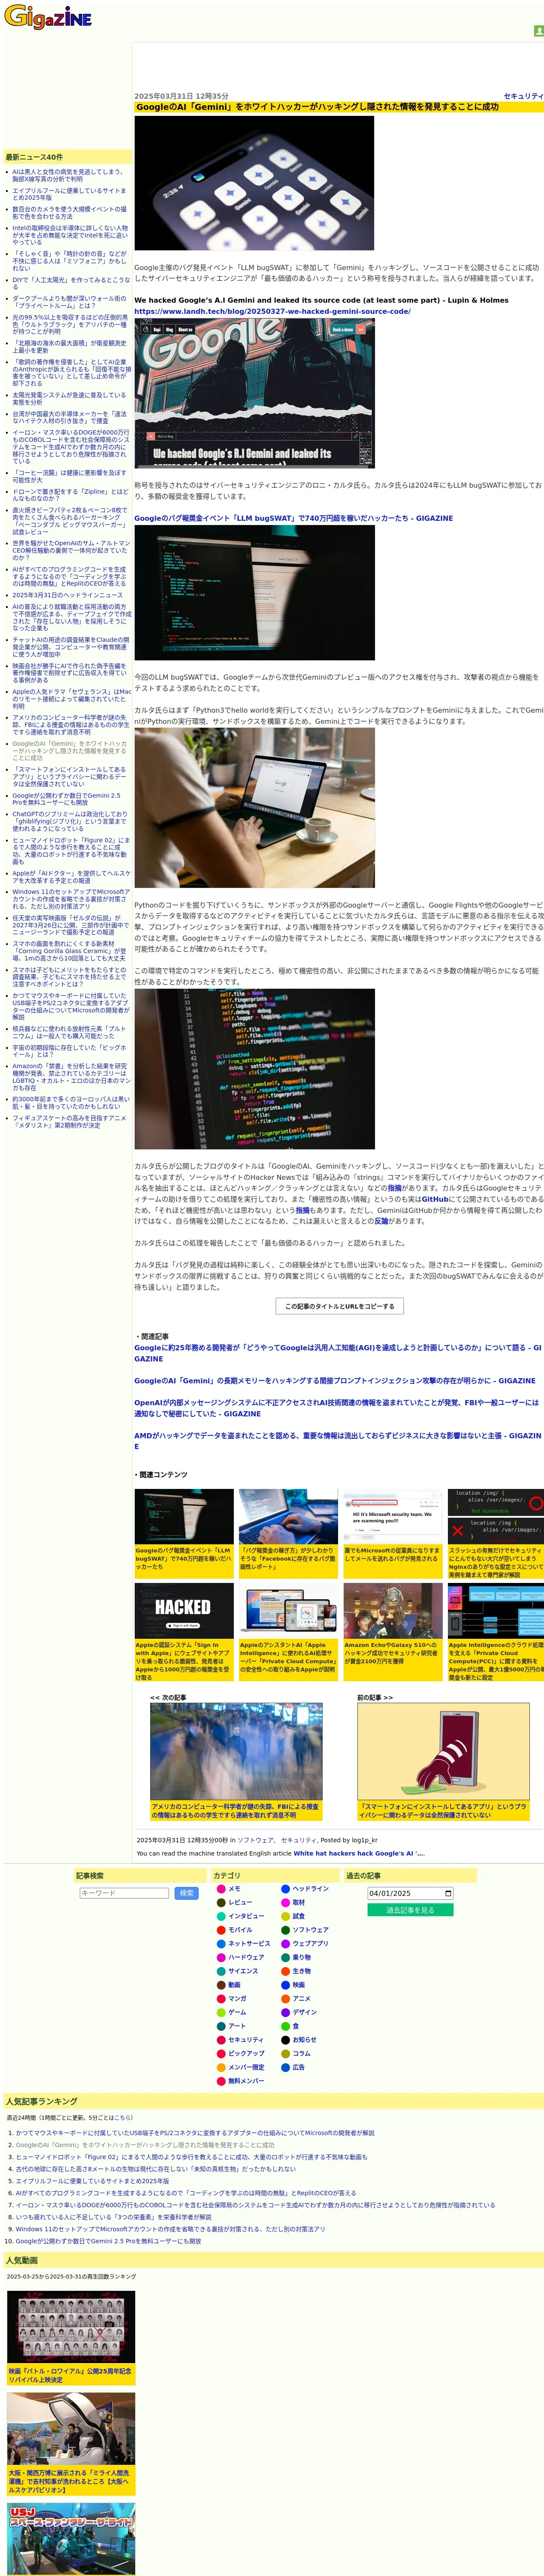The width and height of the screenshot is (544, 2576).
Task: Click the インタビュー category dot
Action: point(221,1916)
